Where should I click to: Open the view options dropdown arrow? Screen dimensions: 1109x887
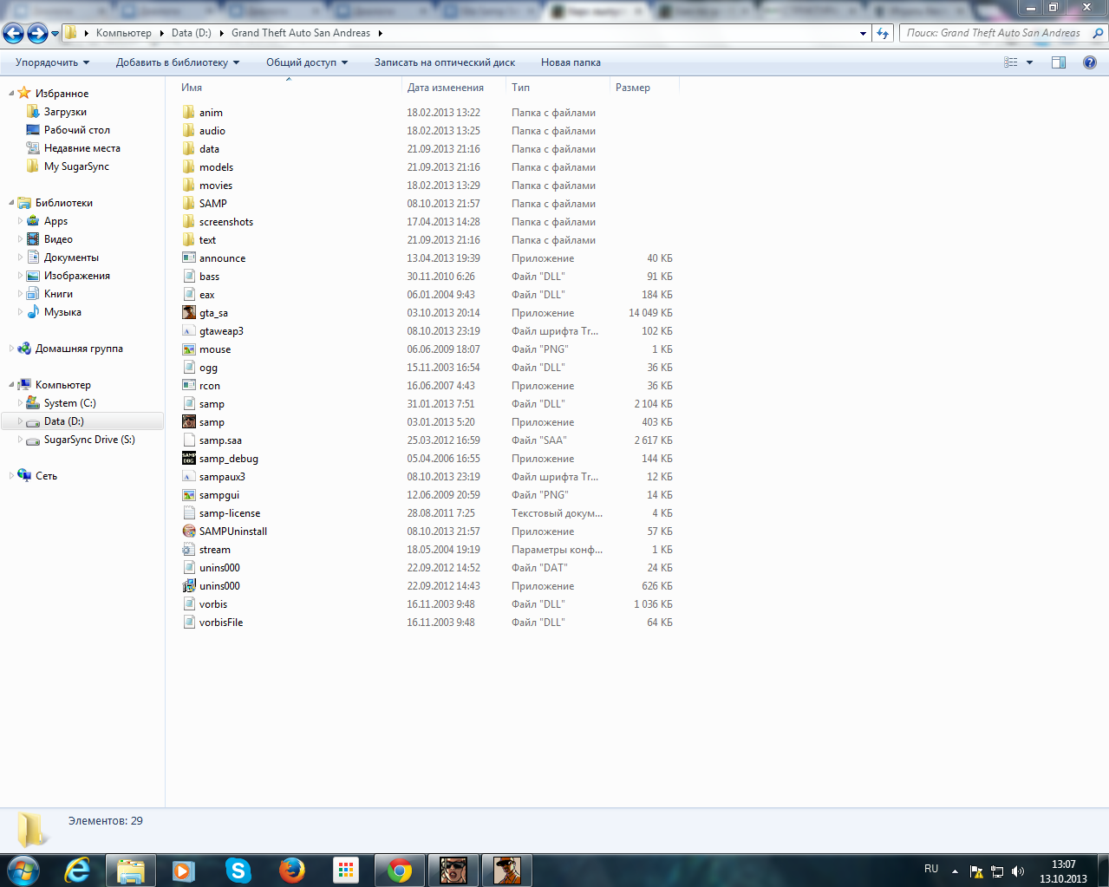pyautogui.click(x=1030, y=62)
